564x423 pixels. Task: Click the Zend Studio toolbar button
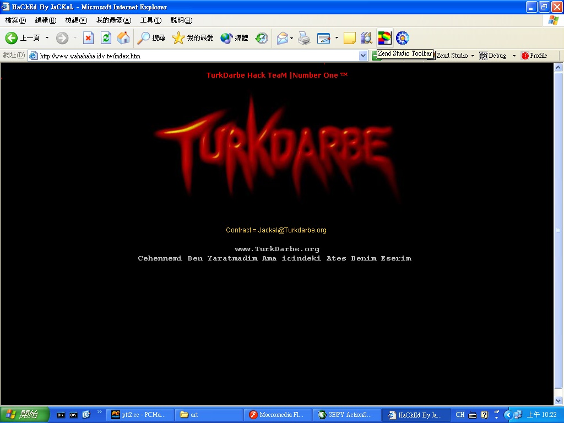[452, 56]
